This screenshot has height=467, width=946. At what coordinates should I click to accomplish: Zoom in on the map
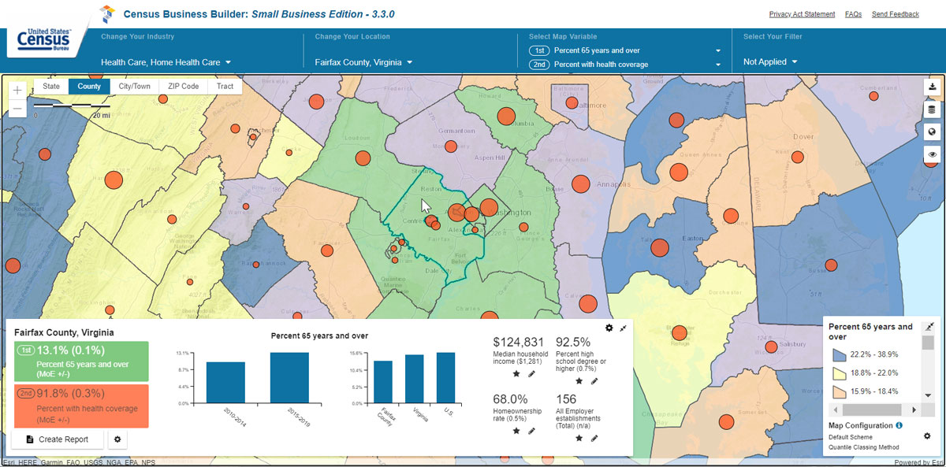17,91
